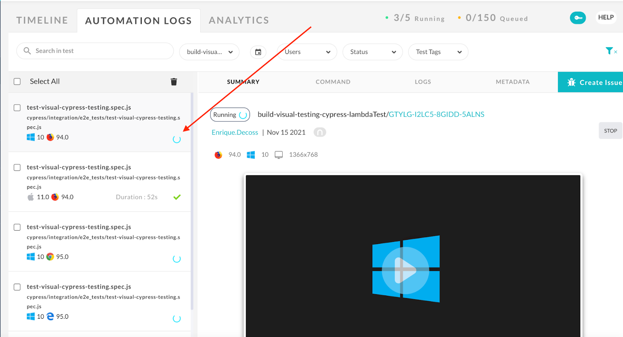
Task: Click the Search in test field
Action: pos(95,51)
